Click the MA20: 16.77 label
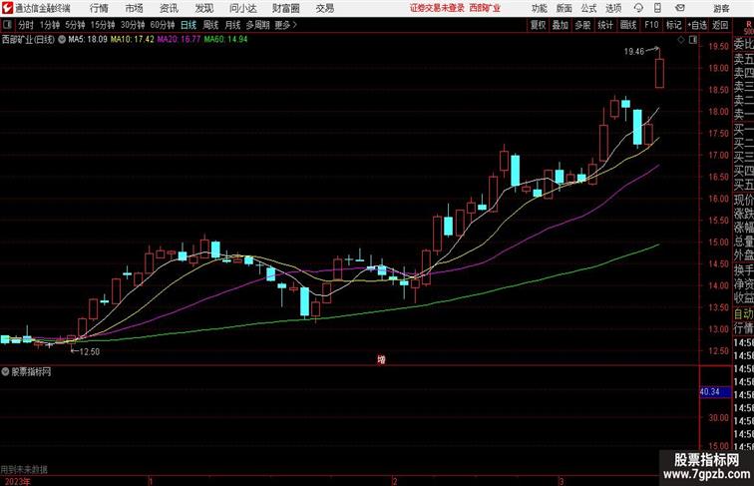 179,40
